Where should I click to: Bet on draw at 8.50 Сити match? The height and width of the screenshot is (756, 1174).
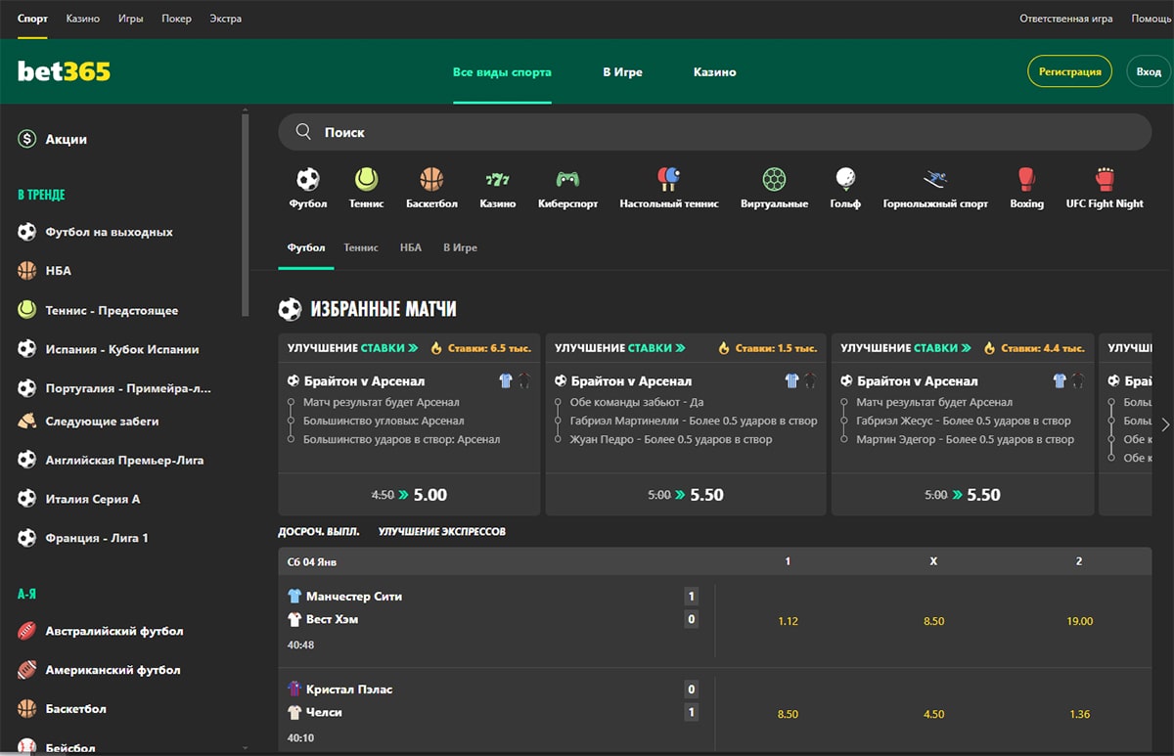[933, 621]
